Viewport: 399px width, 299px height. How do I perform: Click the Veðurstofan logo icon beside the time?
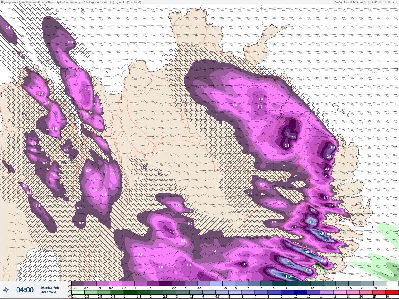[x=6, y=290]
